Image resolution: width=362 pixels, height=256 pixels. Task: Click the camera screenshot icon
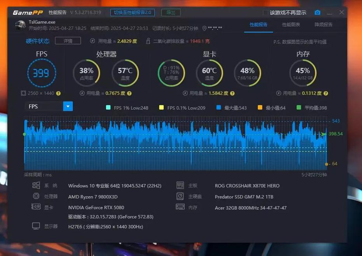[317, 12]
